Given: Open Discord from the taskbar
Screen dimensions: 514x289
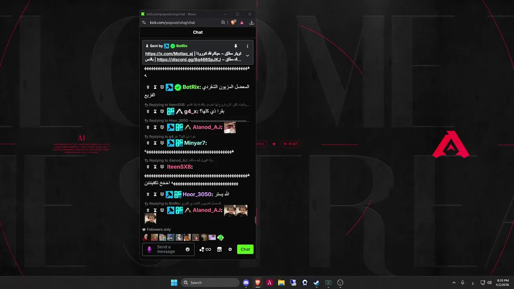Looking at the screenshot, I should 246,283.
